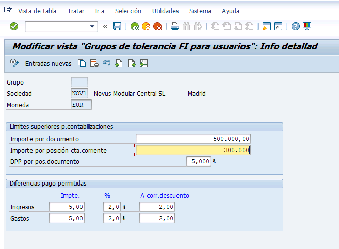Go to previous page icon
The height and width of the screenshot is (249, 339).
click(x=227, y=27)
